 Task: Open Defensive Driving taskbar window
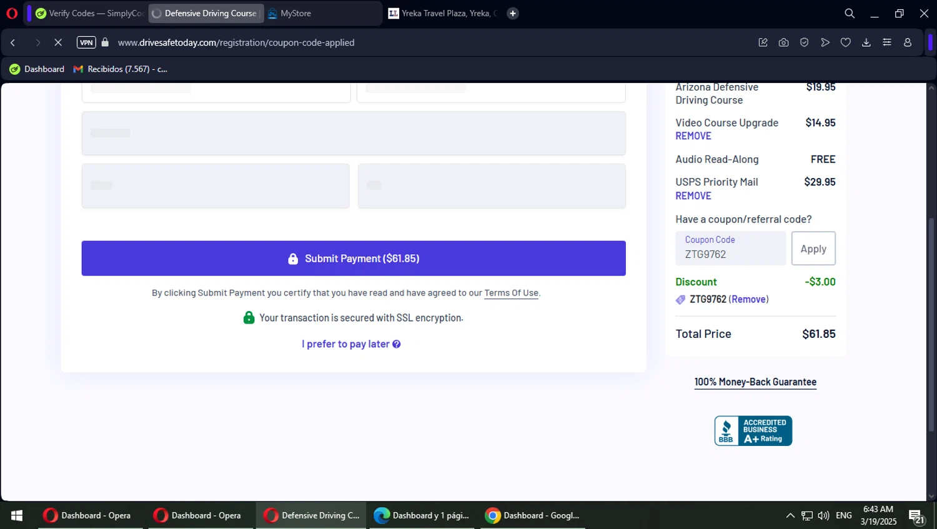[310, 515]
